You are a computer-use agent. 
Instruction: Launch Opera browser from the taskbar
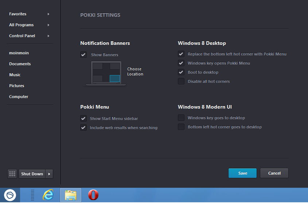point(93,195)
